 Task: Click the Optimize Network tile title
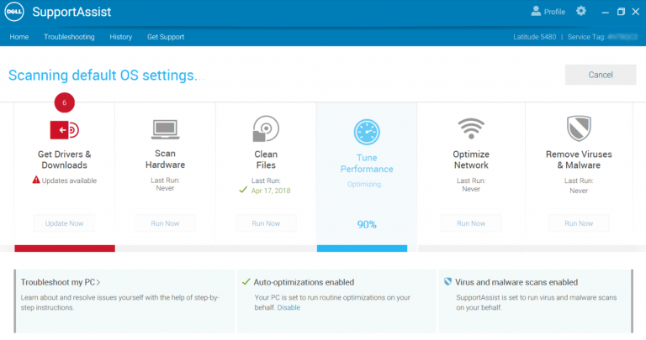point(471,160)
